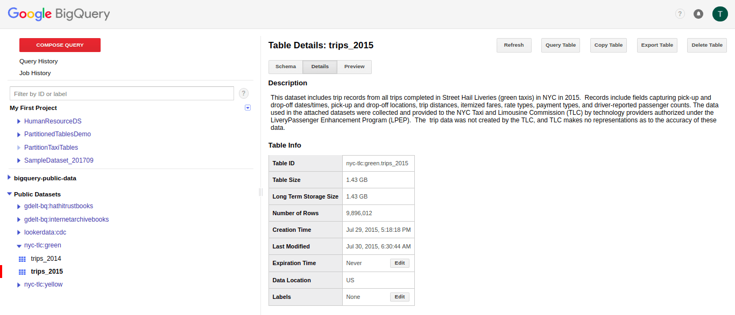Open Query History

point(39,61)
